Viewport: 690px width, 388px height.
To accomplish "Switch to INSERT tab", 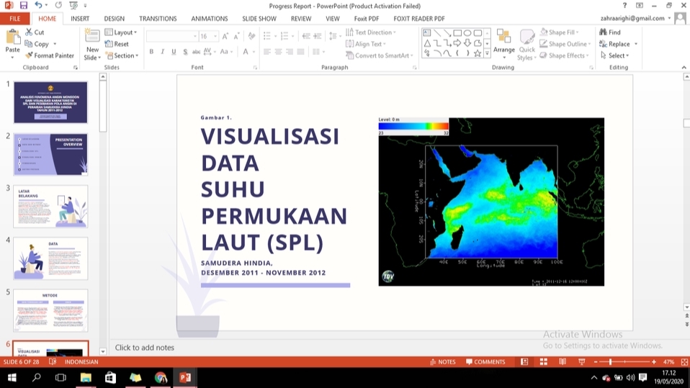I will pos(80,19).
